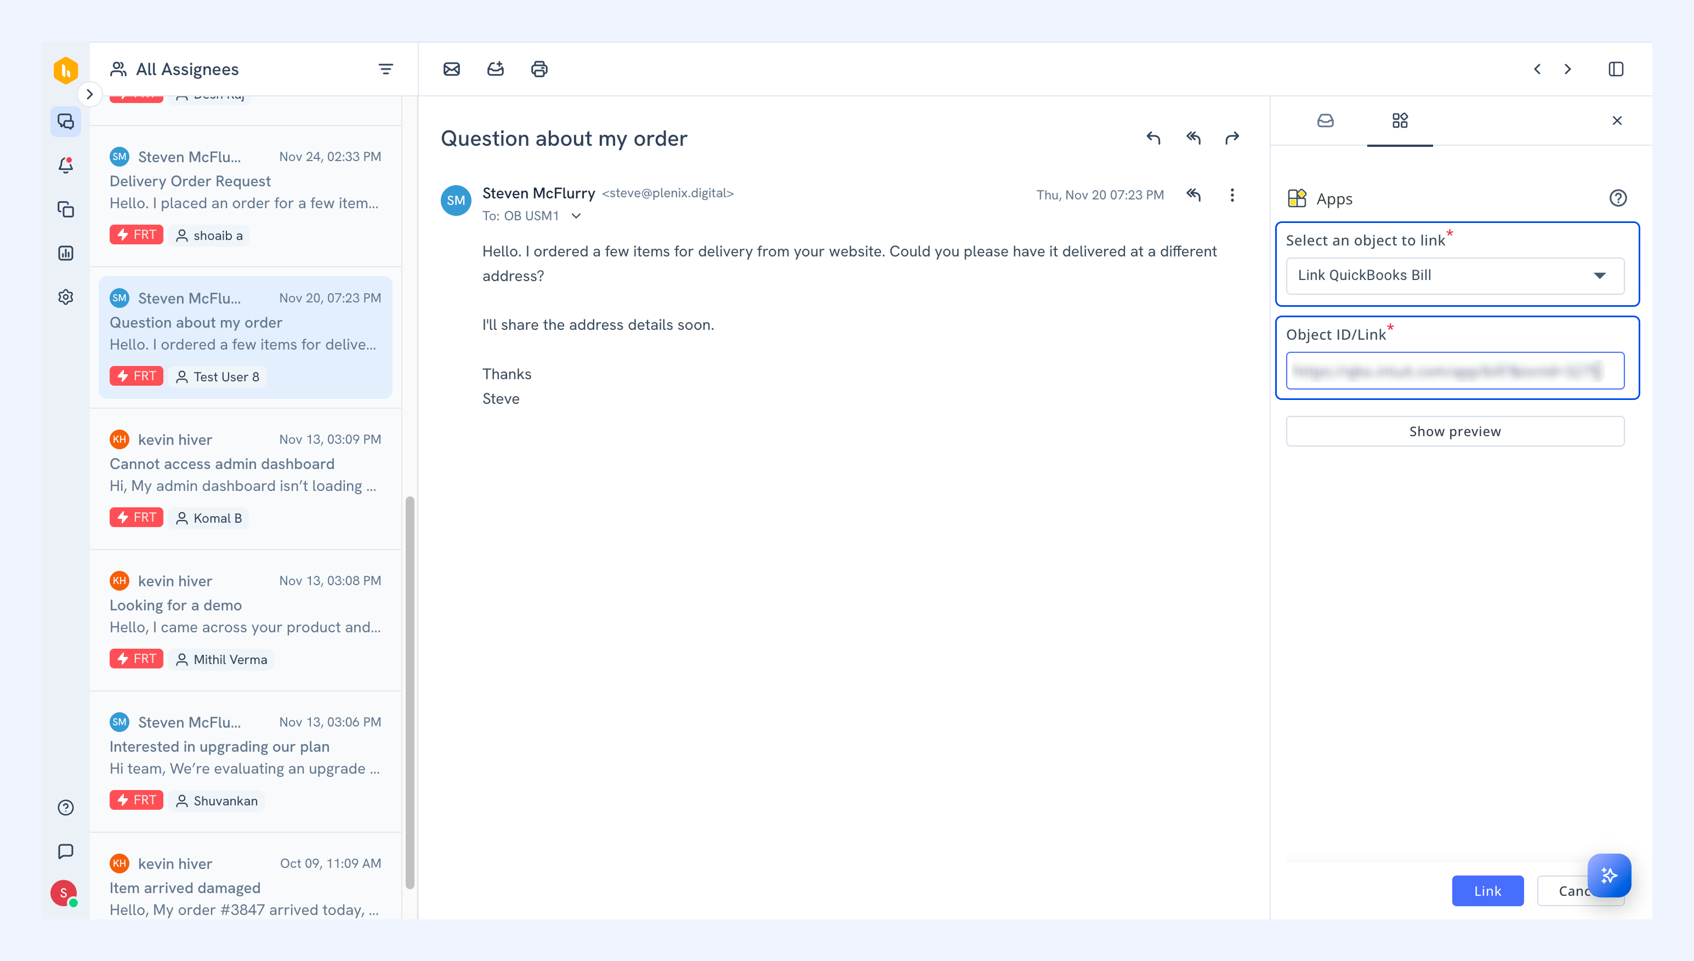
Task: Click the Apps help question mark icon
Action: click(x=1617, y=198)
